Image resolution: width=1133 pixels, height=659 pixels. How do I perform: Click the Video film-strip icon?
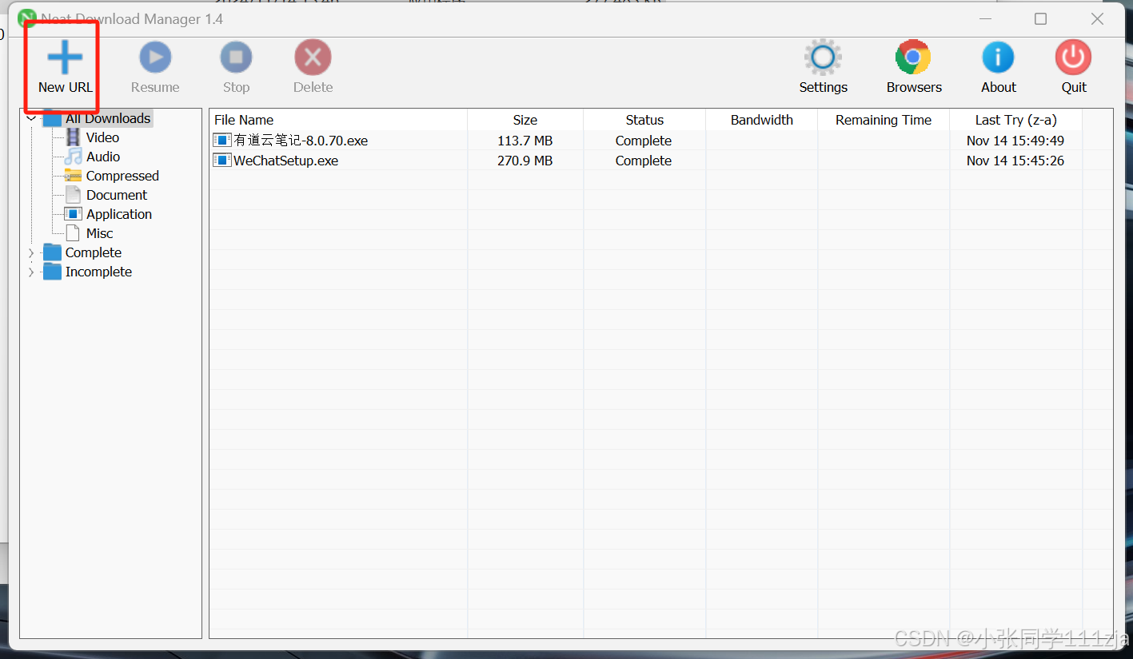(73, 137)
